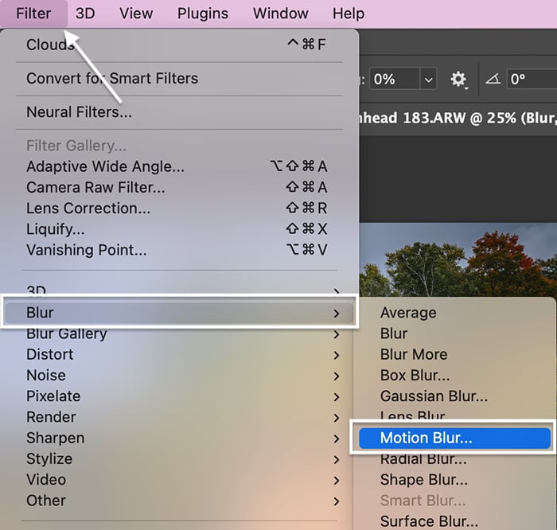Viewport: 557px width, 530px height.
Task: Open the gear settings options icon
Action: point(458,80)
